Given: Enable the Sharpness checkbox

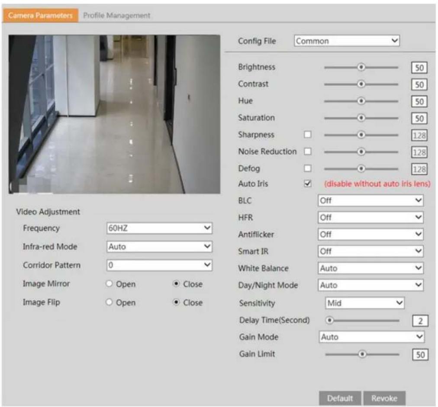Looking at the screenshot, I should coord(308,135).
